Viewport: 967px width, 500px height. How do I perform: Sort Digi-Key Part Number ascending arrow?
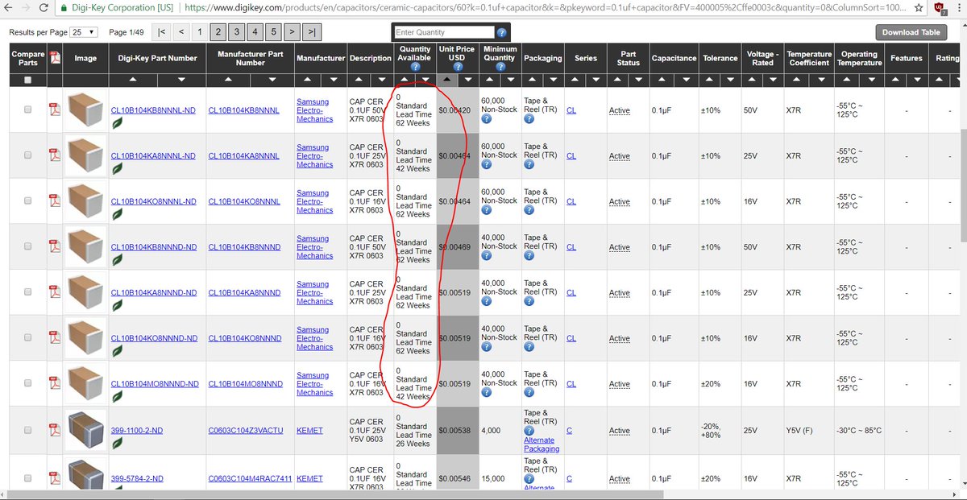(134, 81)
